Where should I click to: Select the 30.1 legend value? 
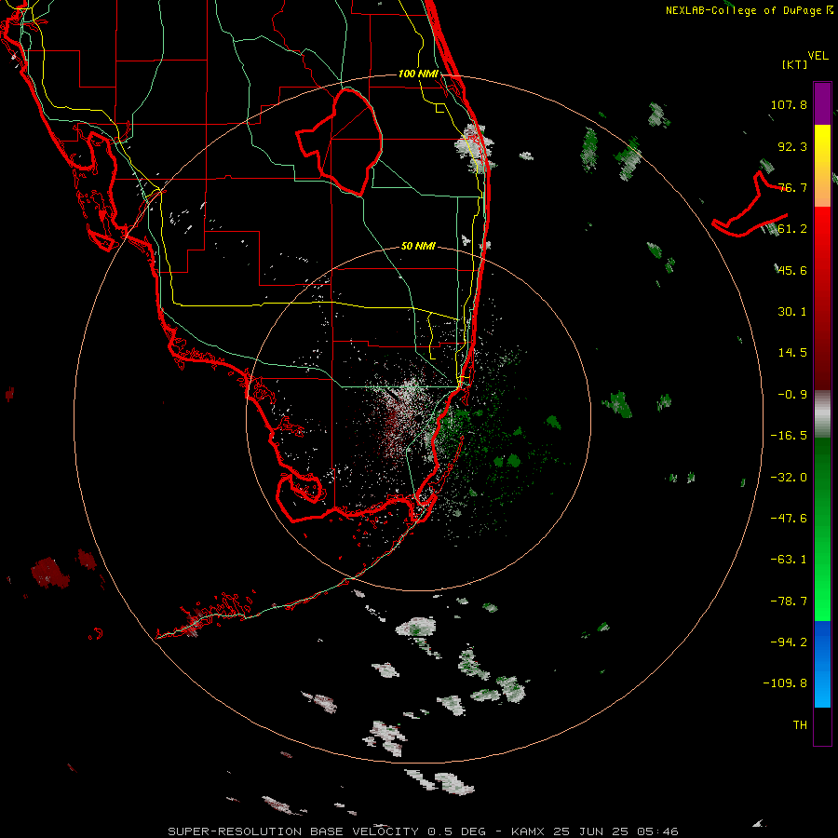(x=792, y=312)
